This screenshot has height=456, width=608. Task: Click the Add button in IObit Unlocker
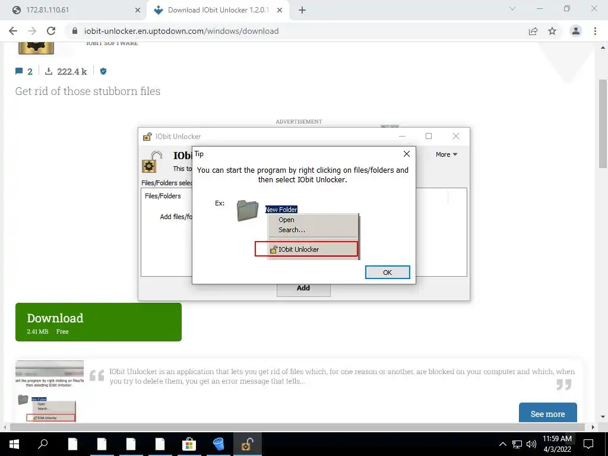tap(303, 289)
